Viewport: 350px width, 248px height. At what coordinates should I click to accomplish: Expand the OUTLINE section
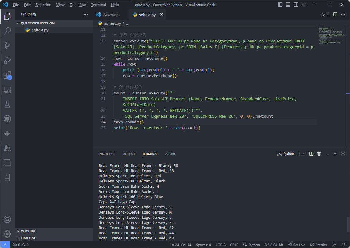(54, 231)
